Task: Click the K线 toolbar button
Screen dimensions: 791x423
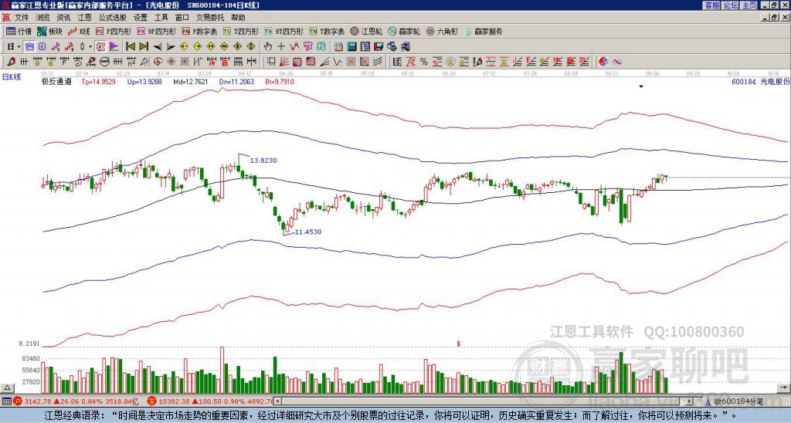Action: (79, 31)
